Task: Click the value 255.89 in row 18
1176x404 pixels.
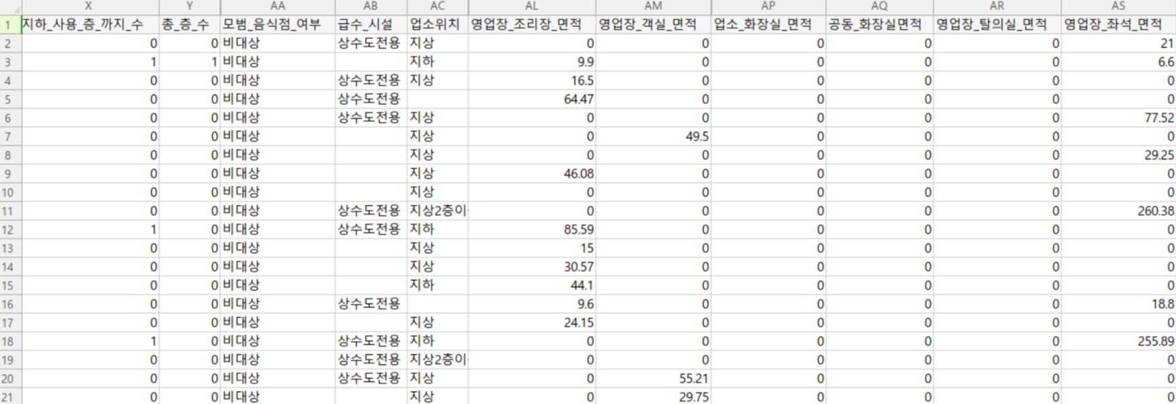Action: (x=1156, y=341)
